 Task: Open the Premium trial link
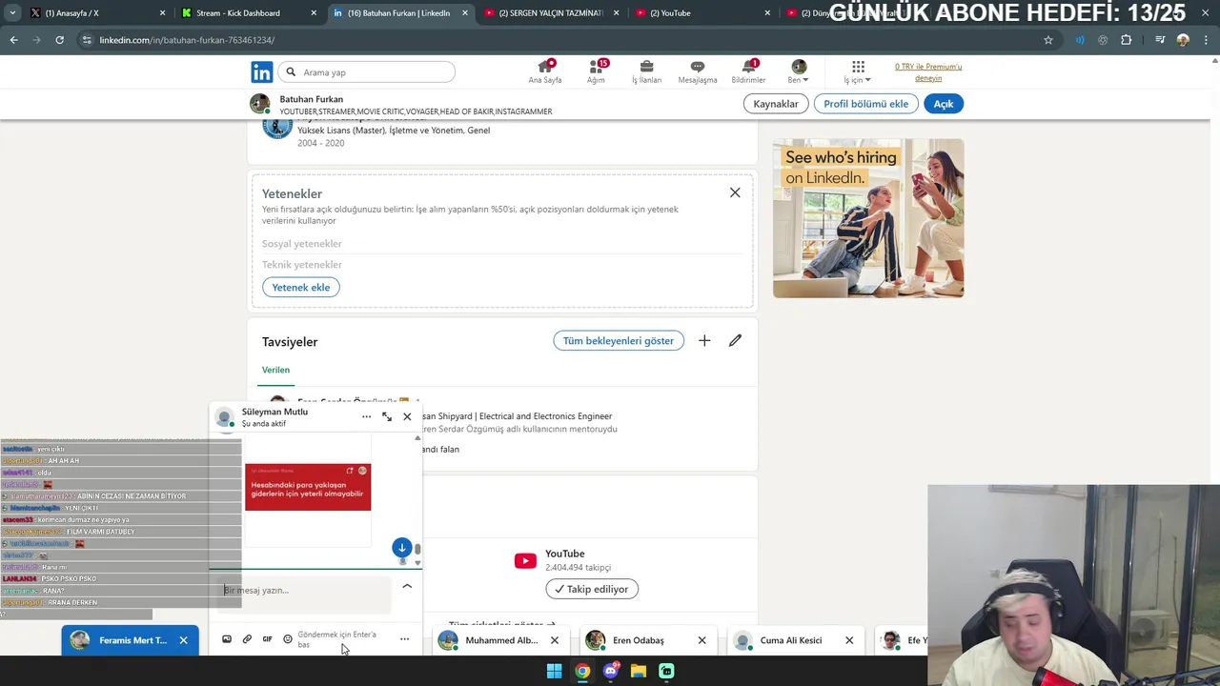(x=928, y=71)
